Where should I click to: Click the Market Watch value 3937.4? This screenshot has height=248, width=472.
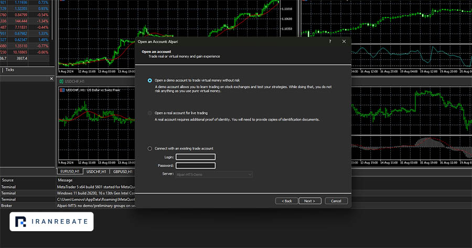tap(22, 58)
